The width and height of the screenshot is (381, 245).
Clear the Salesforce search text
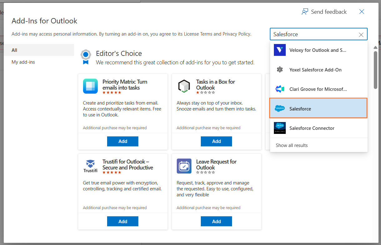pos(361,35)
